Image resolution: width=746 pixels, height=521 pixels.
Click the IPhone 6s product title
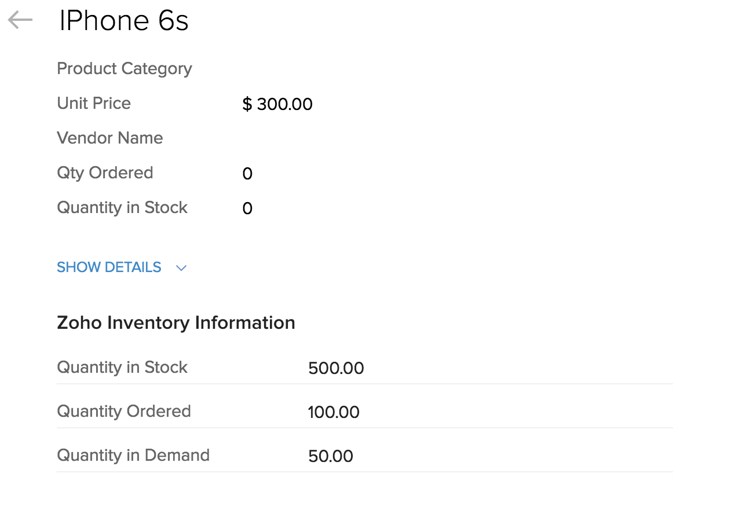click(x=124, y=21)
